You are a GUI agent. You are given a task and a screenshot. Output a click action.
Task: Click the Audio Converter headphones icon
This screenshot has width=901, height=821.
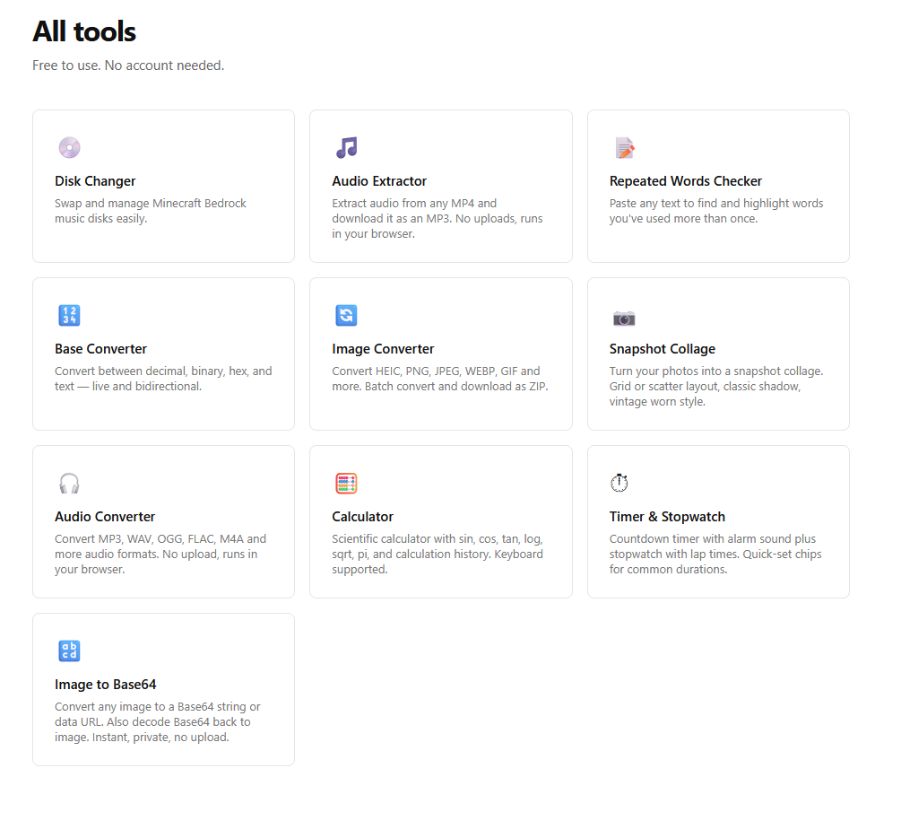click(70, 484)
